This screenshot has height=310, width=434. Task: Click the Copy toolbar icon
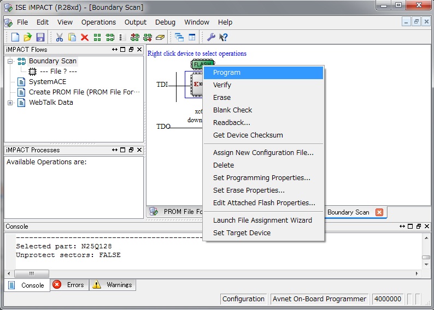tap(72, 37)
